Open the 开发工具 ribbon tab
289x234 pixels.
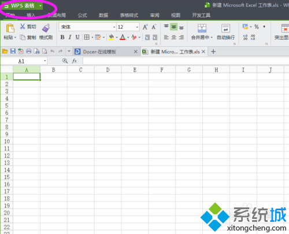pos(201,15)
